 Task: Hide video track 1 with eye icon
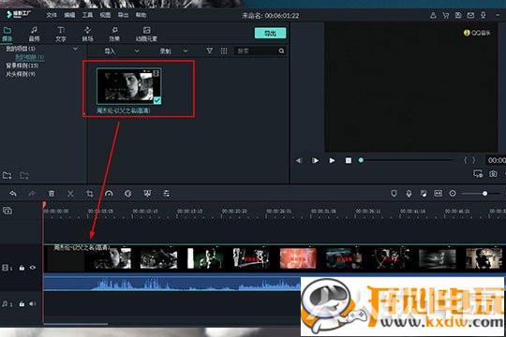click(33, 268)
